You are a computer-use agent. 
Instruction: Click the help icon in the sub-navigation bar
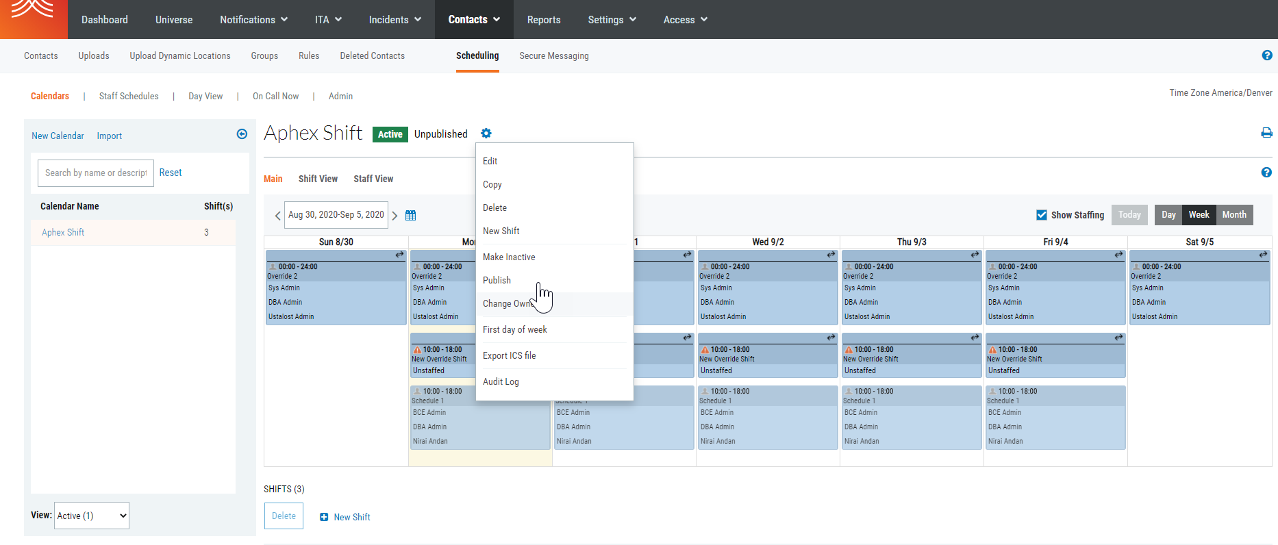[1266, 55]
